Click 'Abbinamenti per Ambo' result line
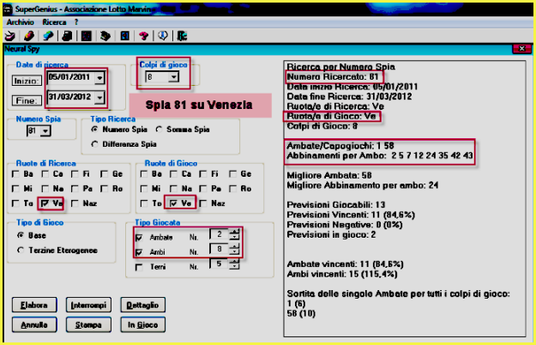This screenshot has width=536, height=345. pyautogui.click(x=380, y=156)
